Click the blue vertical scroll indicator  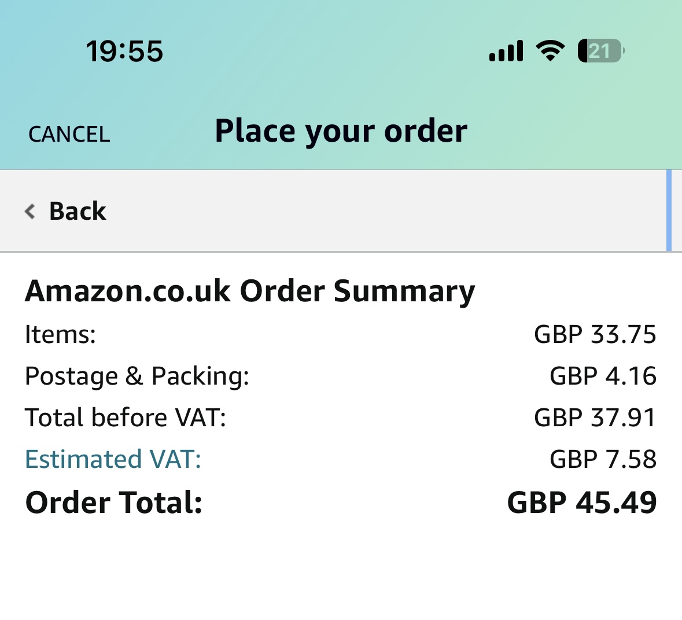pos(669,211)
